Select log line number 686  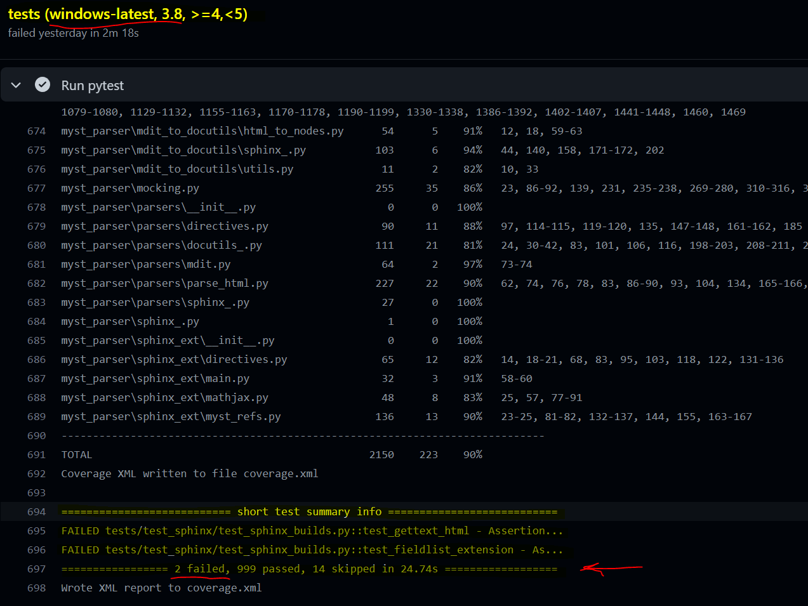(x=37, y=360)
